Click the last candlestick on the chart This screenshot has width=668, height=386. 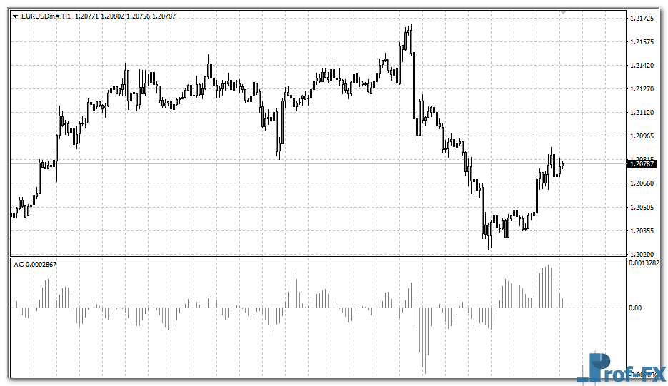point(562,166)
